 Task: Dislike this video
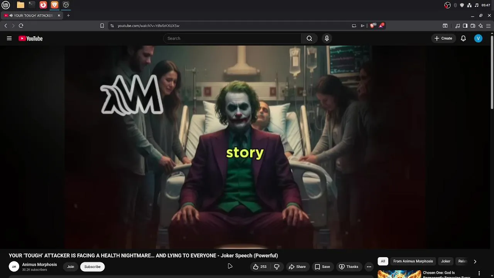coord(277,267)
